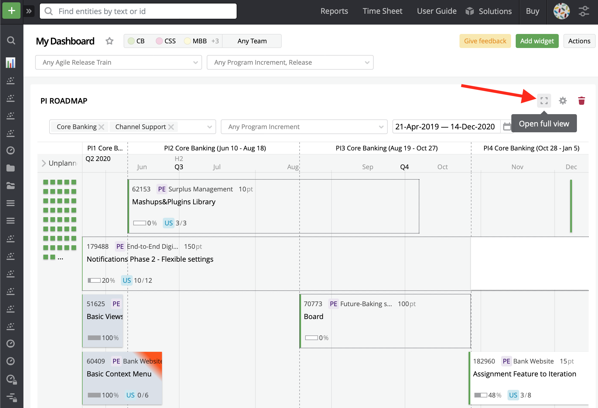Open the PI Roadmap settings gear

(x=563, y=101)
